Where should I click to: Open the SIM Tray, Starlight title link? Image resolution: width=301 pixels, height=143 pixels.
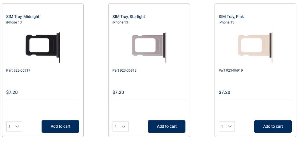[x=129, y=17]
